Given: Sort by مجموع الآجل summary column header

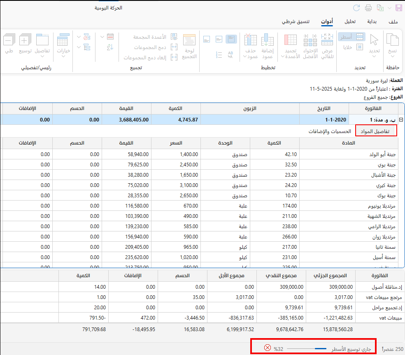Looking at the screenshot, I should pos(232,276).
